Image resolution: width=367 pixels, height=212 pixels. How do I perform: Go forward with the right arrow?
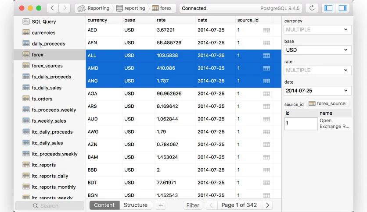(x=65, y=8)
